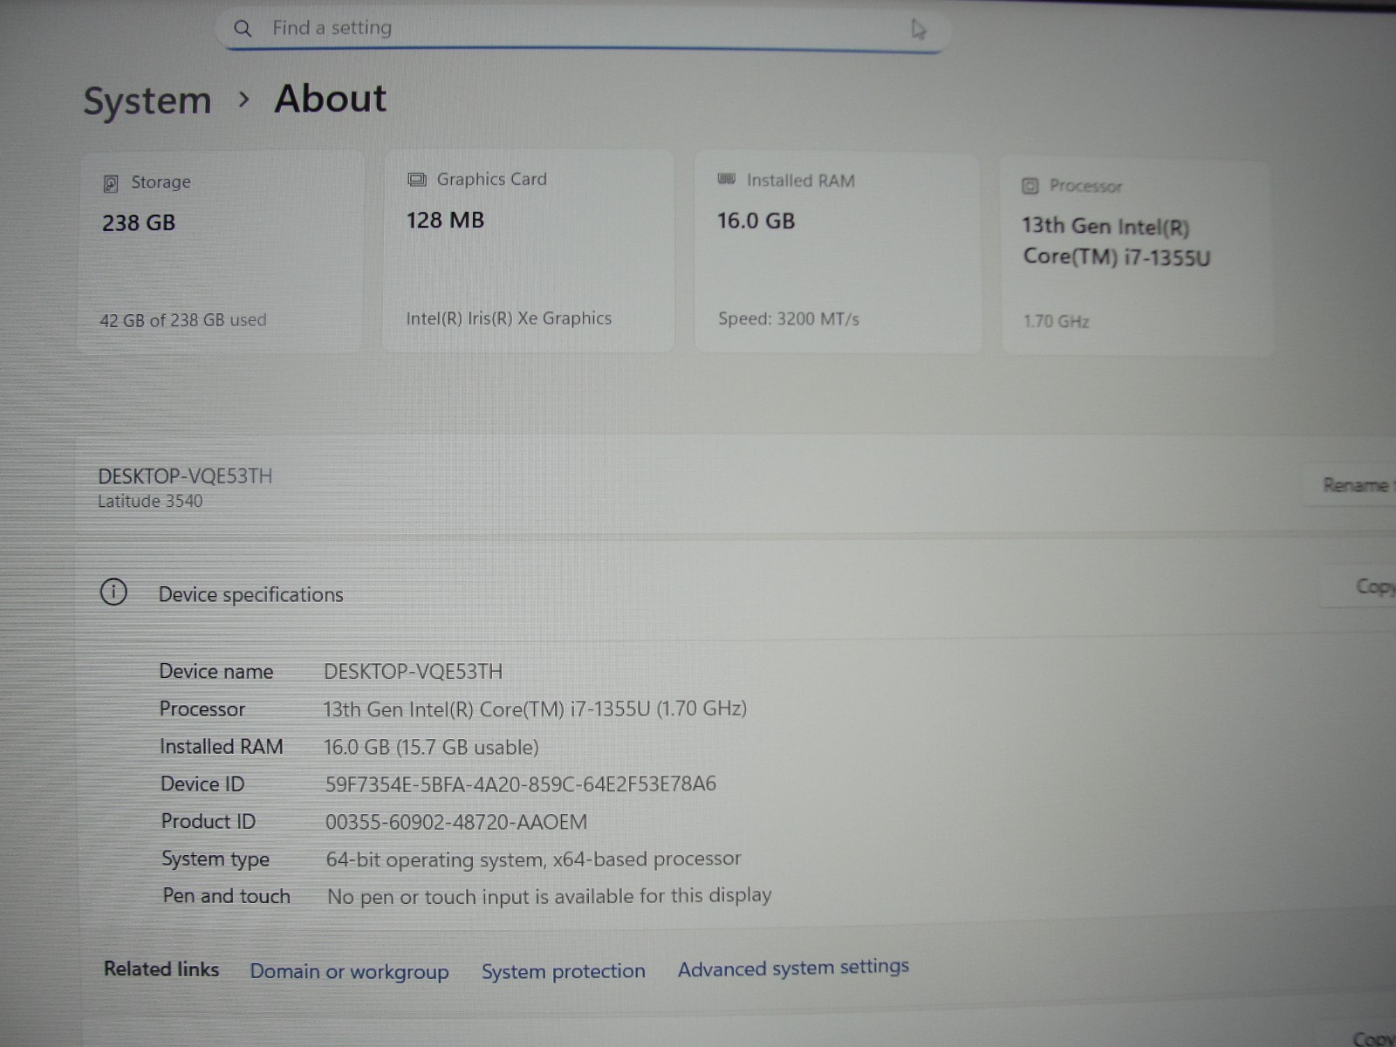Click the Installed RAM icon
1396x1047 pixels.
[x=726, y=180]
